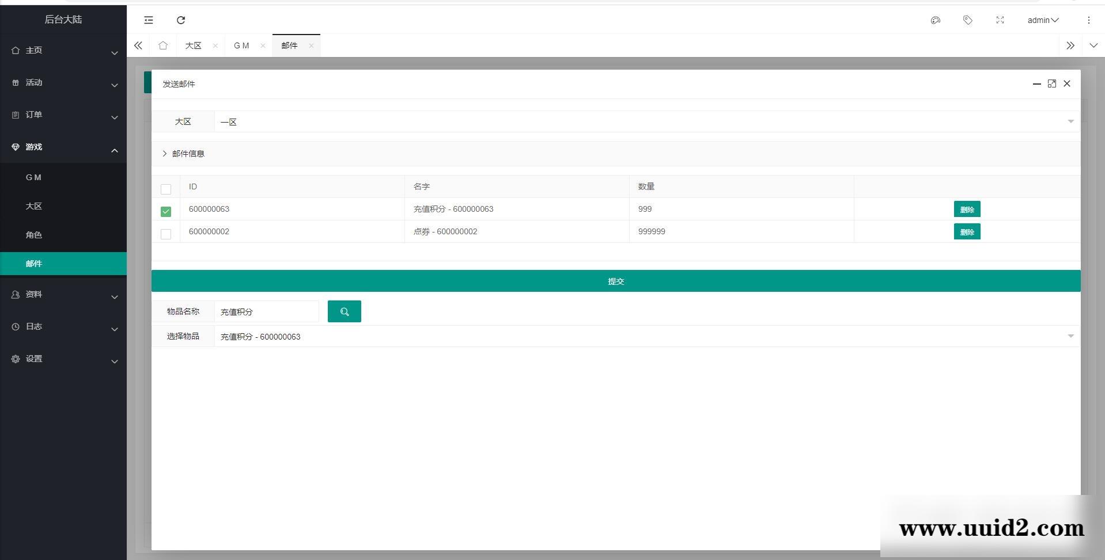The height and width of the screenshot is (560, 1105).
Task: Click the refresh icon in top bar
Action: [x=181, y=20]
